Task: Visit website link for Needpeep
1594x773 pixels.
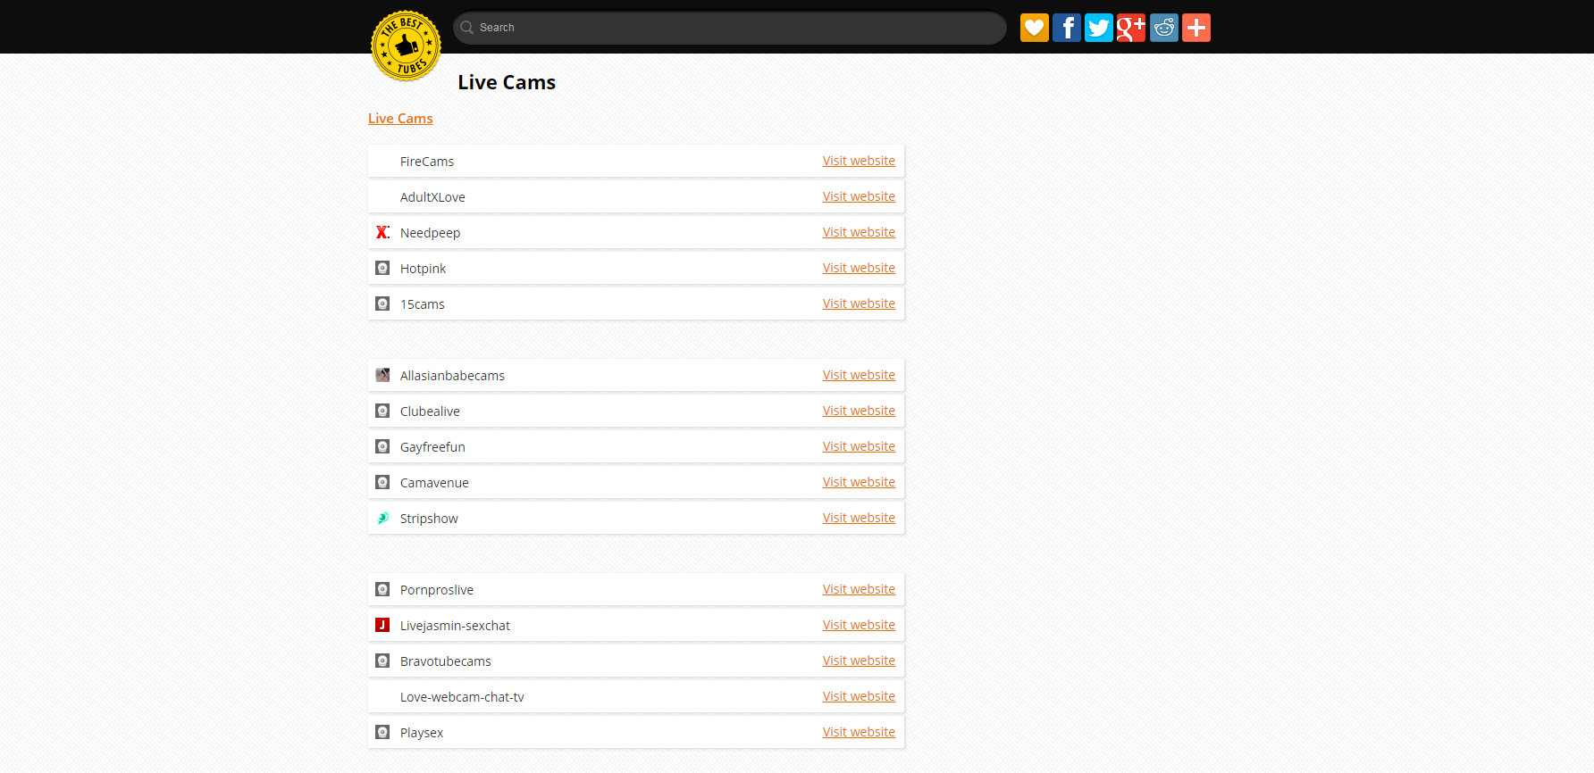Action: (x=859, y=232)
